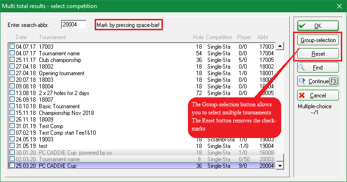This screenshot has height=182, width=347.
Task: Click the red X icon on Cancel
Action: pos(302,95)
